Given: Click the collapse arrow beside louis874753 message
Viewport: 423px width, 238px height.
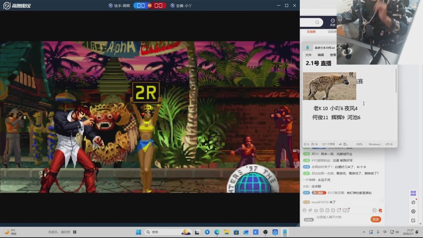Looking at the screenshot, I should (381, 201).
